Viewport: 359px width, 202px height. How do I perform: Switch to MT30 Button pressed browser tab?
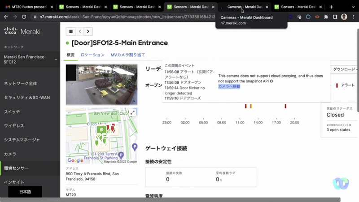[x=29, y=7]
